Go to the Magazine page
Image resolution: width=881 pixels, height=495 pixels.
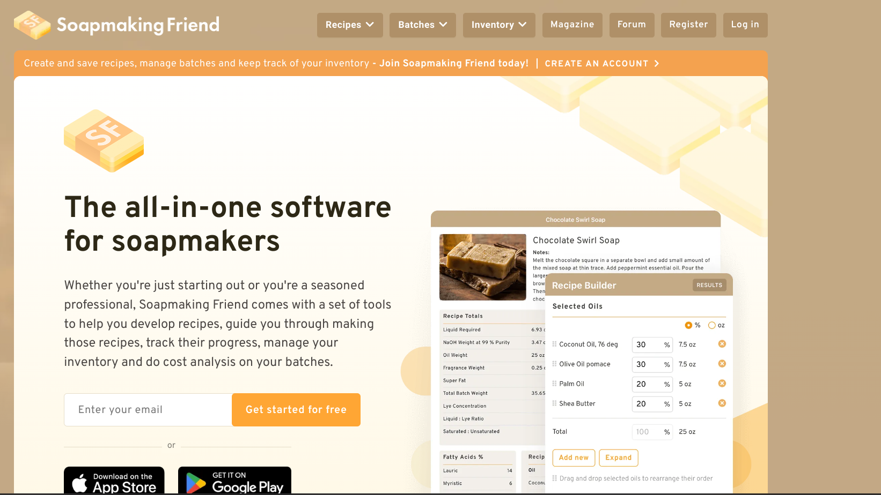pos(572,25)
